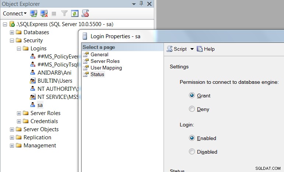
Task: Select the User Mapping page
Action: 106,68
